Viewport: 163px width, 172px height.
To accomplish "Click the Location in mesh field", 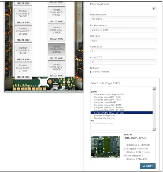I will tap(123, 30).
